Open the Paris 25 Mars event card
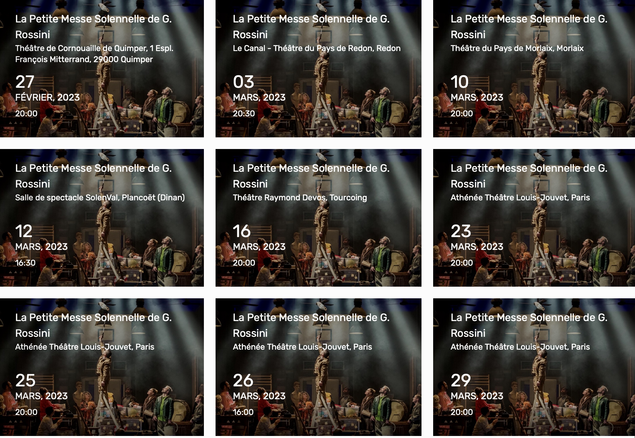Image resolution: width=635 pixels, height=438 pixels. 102,367
